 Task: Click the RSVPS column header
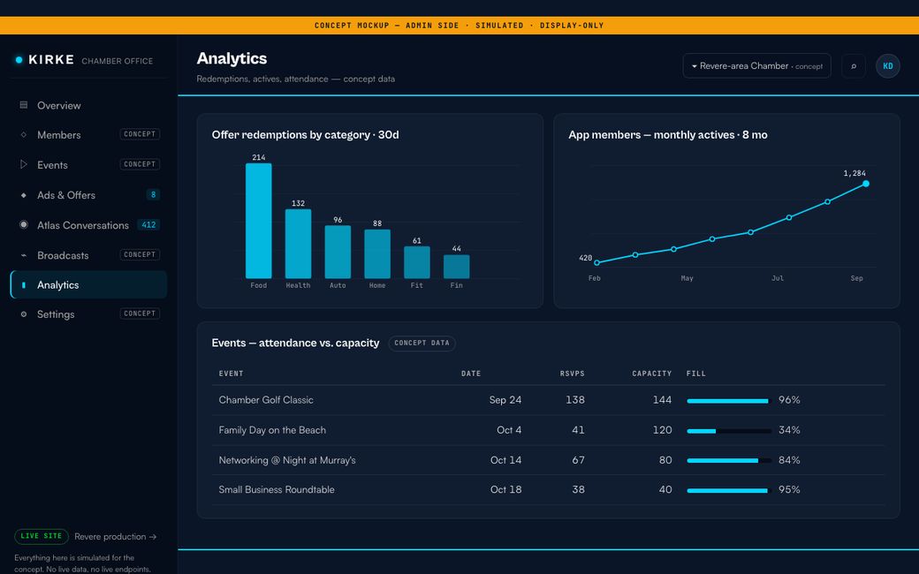572,374
